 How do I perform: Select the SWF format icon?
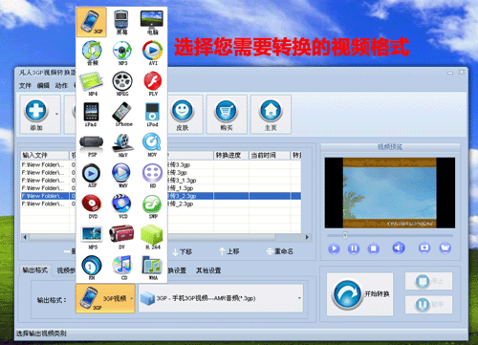153,206
